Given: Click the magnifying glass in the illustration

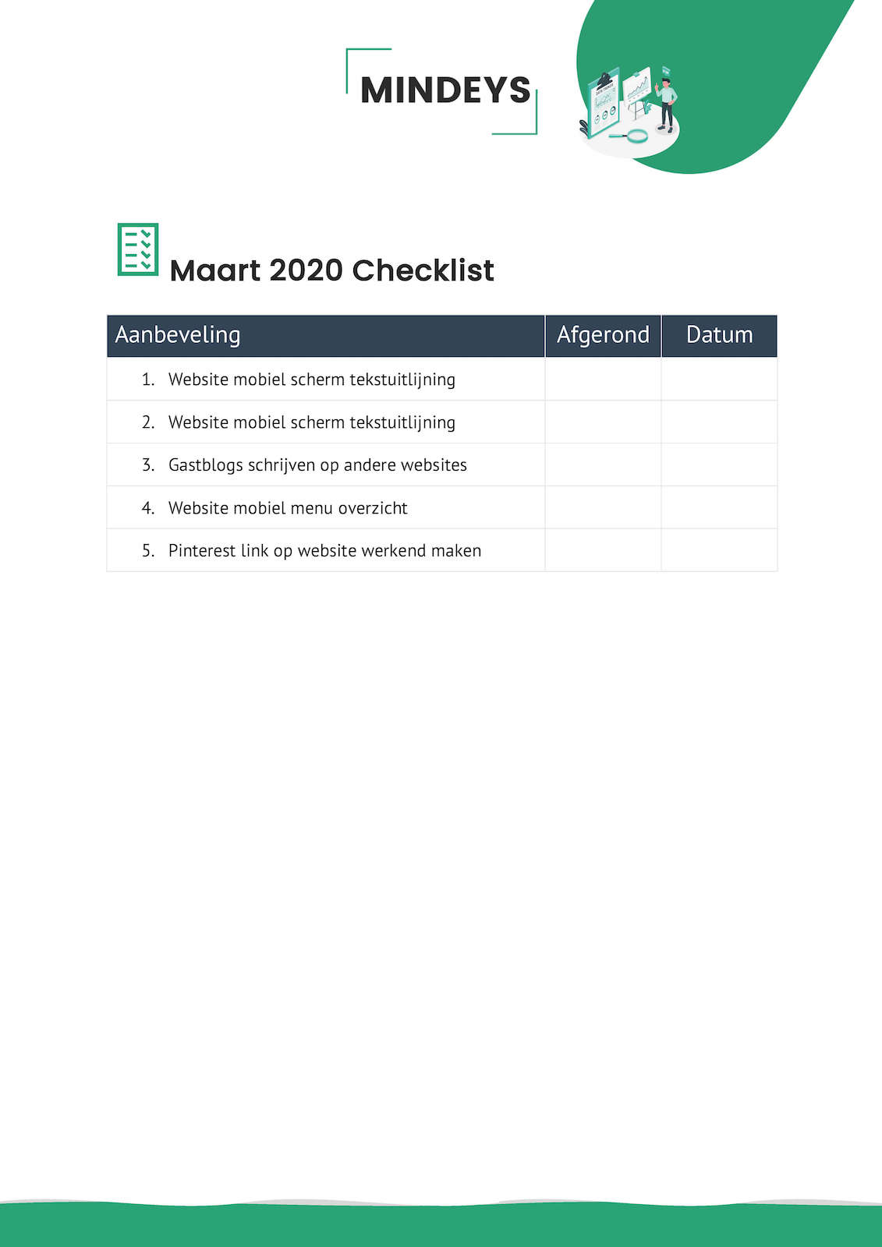Looking at the screenshot, I should pyautogui.click(x=636, y=136).
